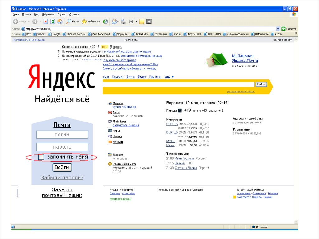Open the TORRENTS links bar bookmark

tap(140, 34)
